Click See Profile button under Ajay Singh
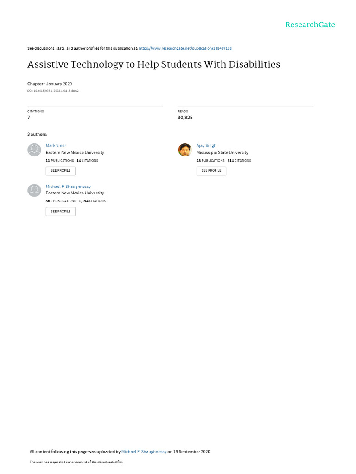Viewport: 356px width, 474px height. pyautogui.click(x=211, y=171)
